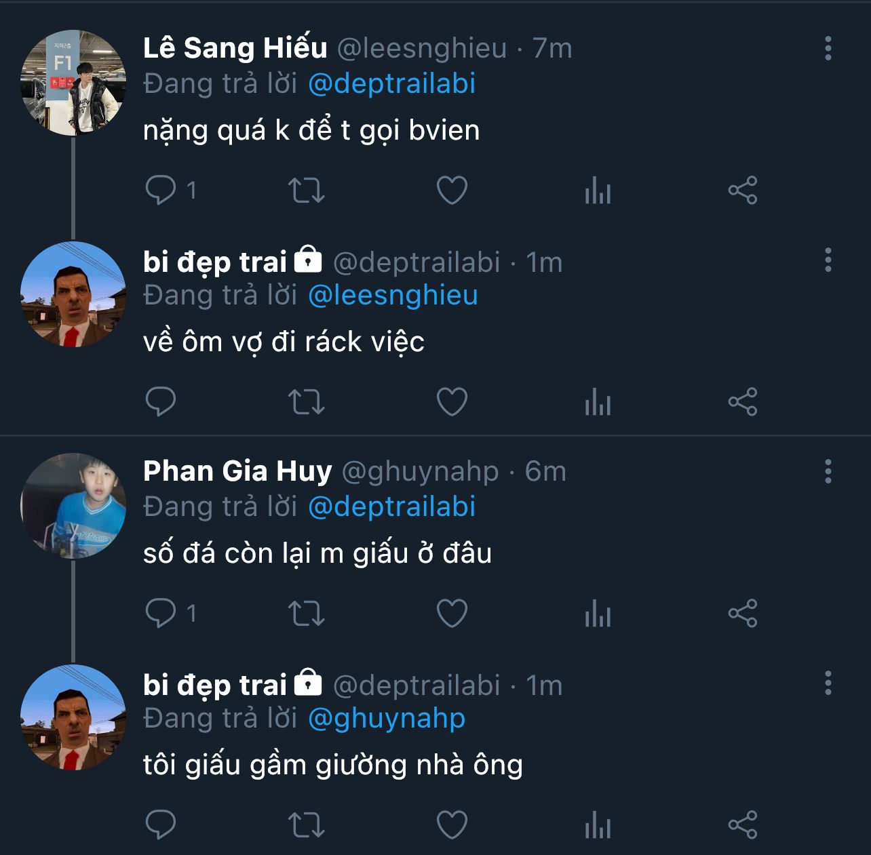Viewport: 871px width, 855px height.
Task: View analytics on "tôi giấu gầm giường" tweet
Action: [x=598, y=825]
